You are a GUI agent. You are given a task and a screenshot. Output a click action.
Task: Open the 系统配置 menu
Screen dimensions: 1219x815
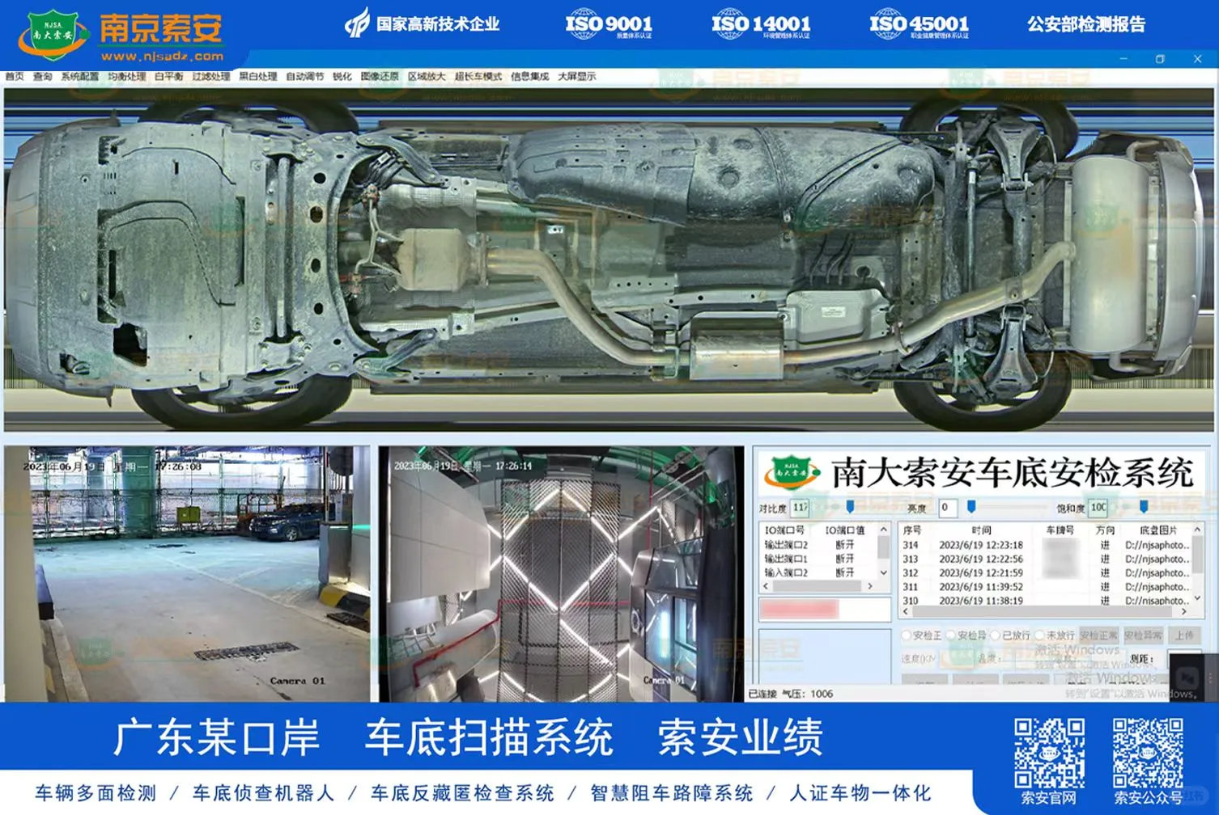[79, 77]
